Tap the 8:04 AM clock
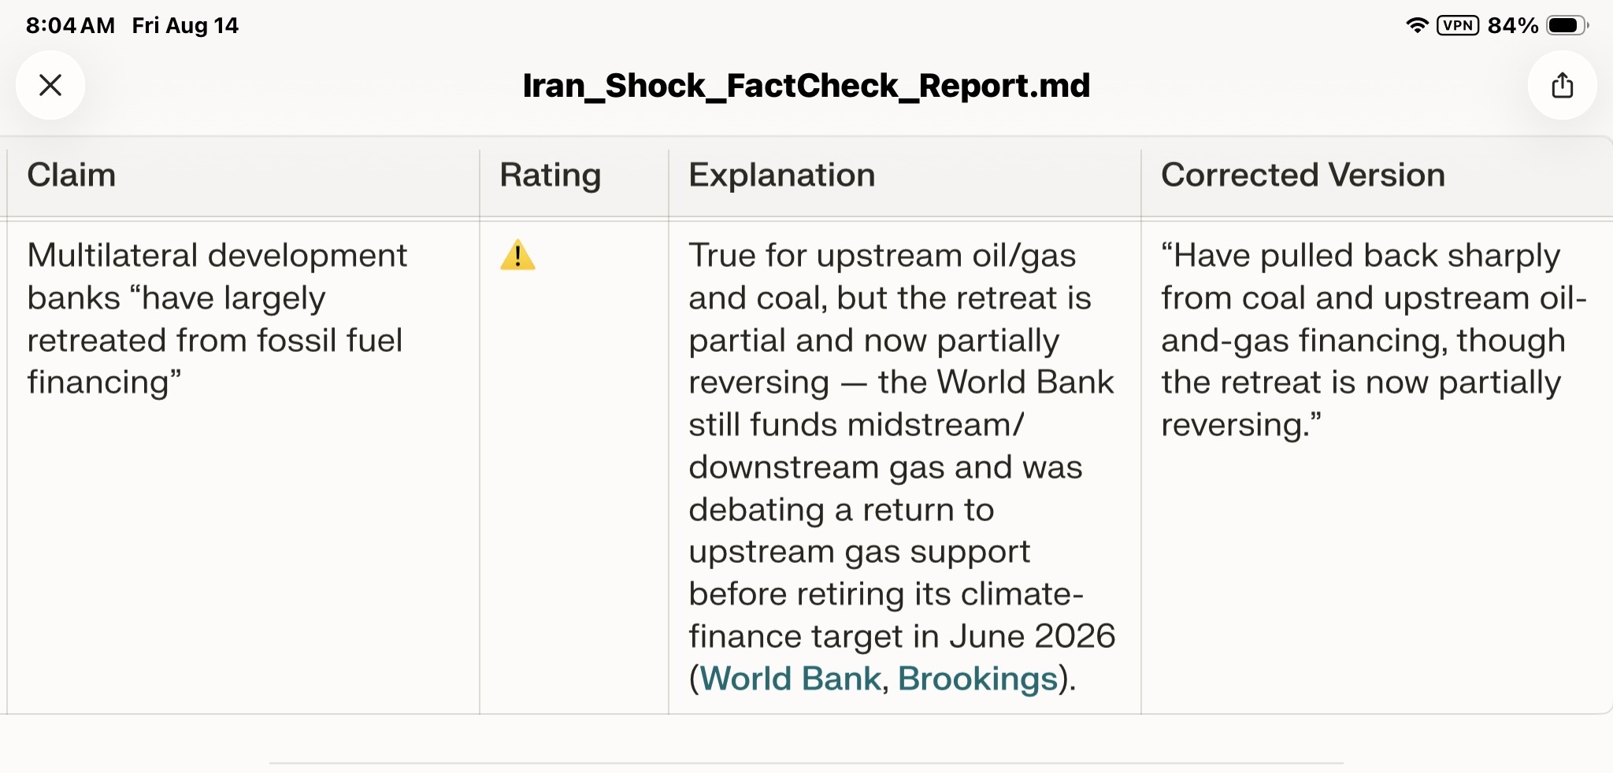1613x773 pixels. click(70, 25)
